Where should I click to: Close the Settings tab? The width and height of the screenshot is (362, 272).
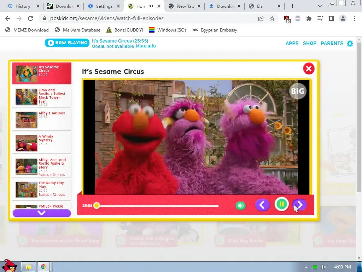(118, 6)
